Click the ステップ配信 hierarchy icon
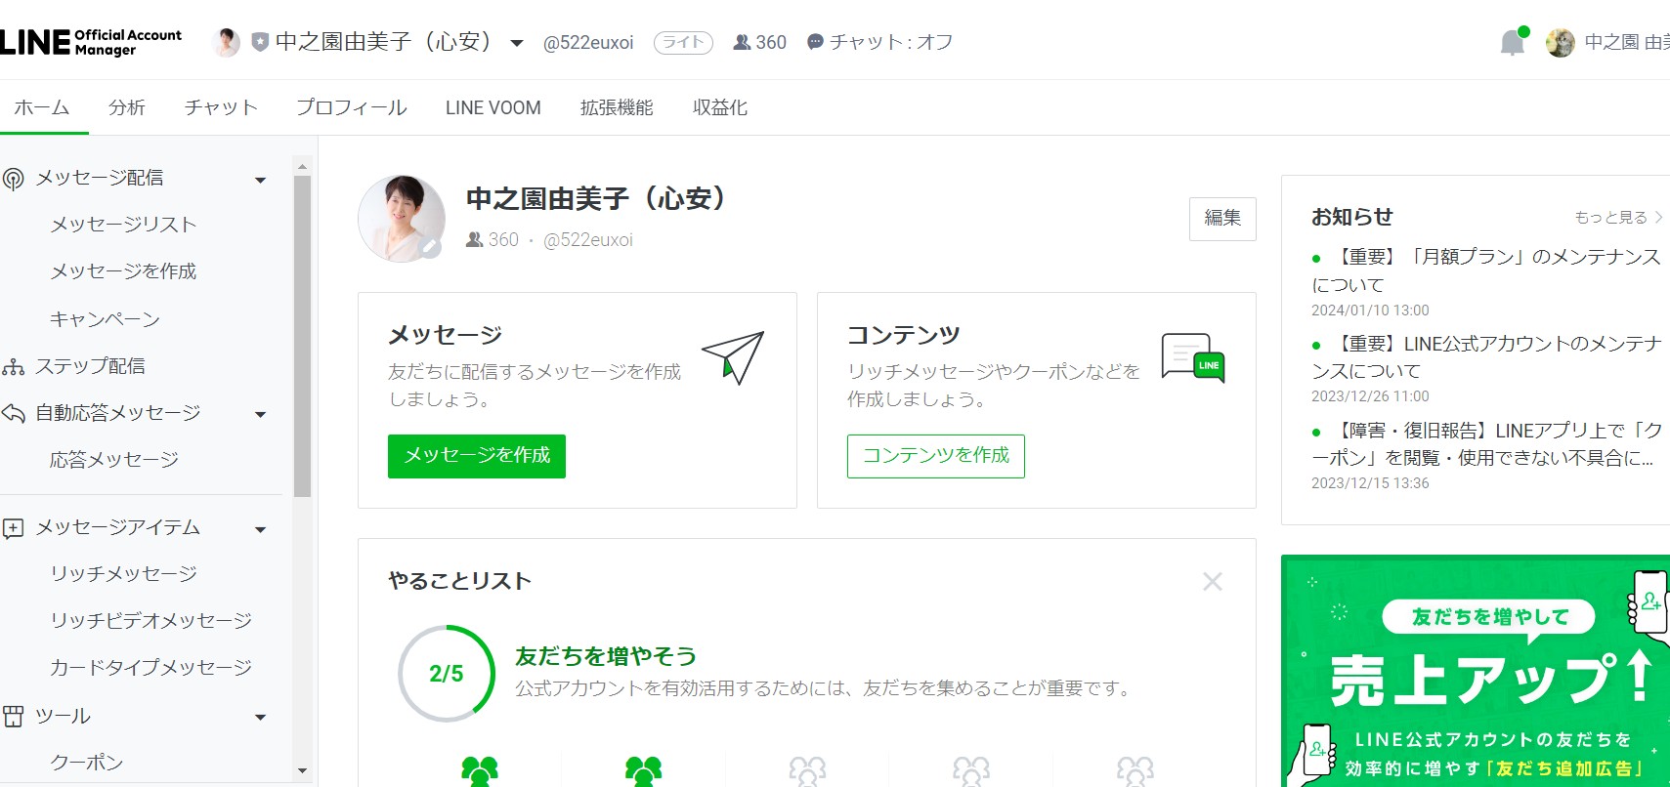The height and width of the screenshot is (787, 1670). click(x=14, y=367)
